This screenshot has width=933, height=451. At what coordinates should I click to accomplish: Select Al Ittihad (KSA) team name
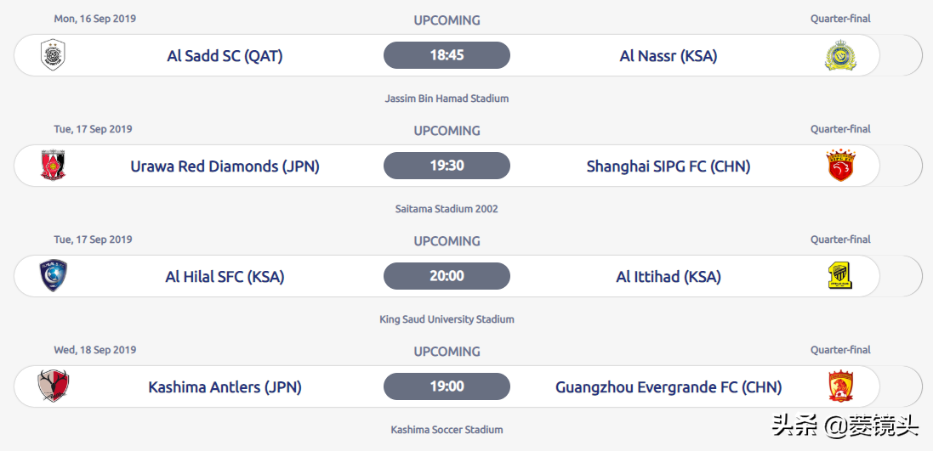[x=668, y=277]
